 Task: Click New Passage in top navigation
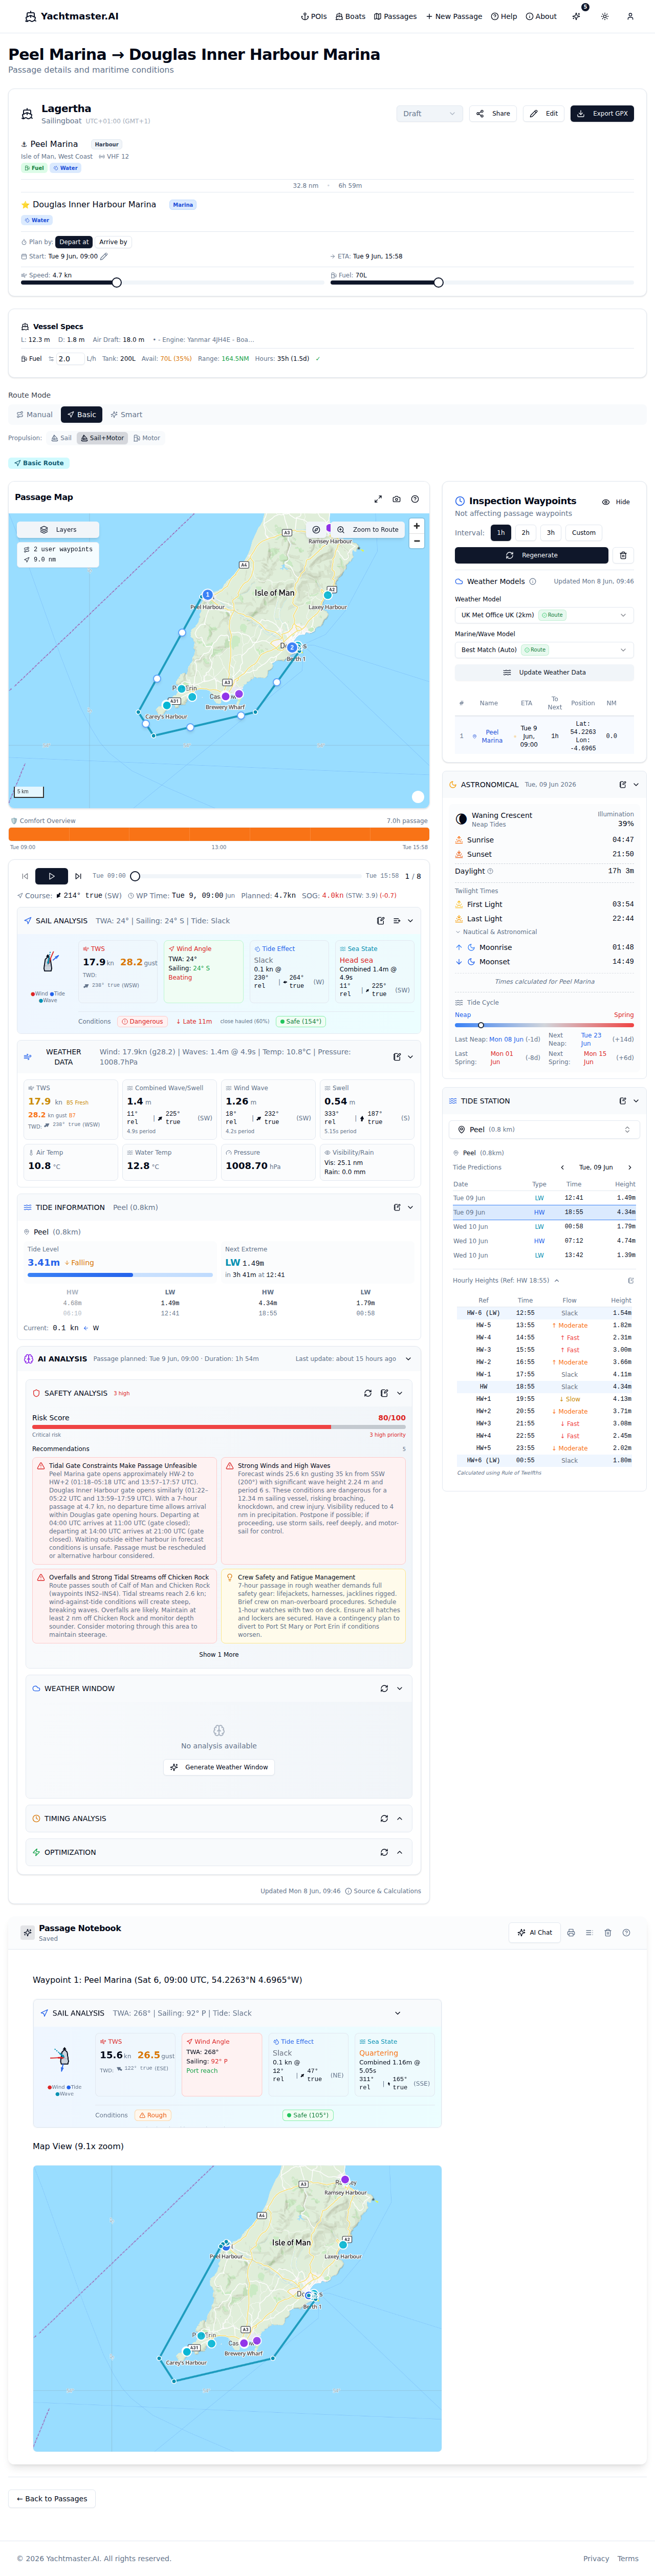(454, 16)
